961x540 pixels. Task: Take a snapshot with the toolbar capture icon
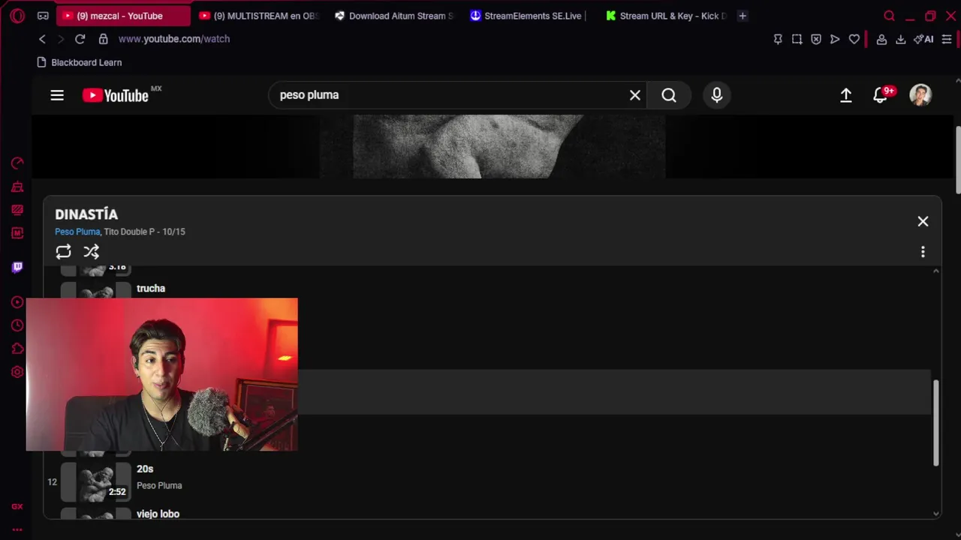click(x=797, y=39)
